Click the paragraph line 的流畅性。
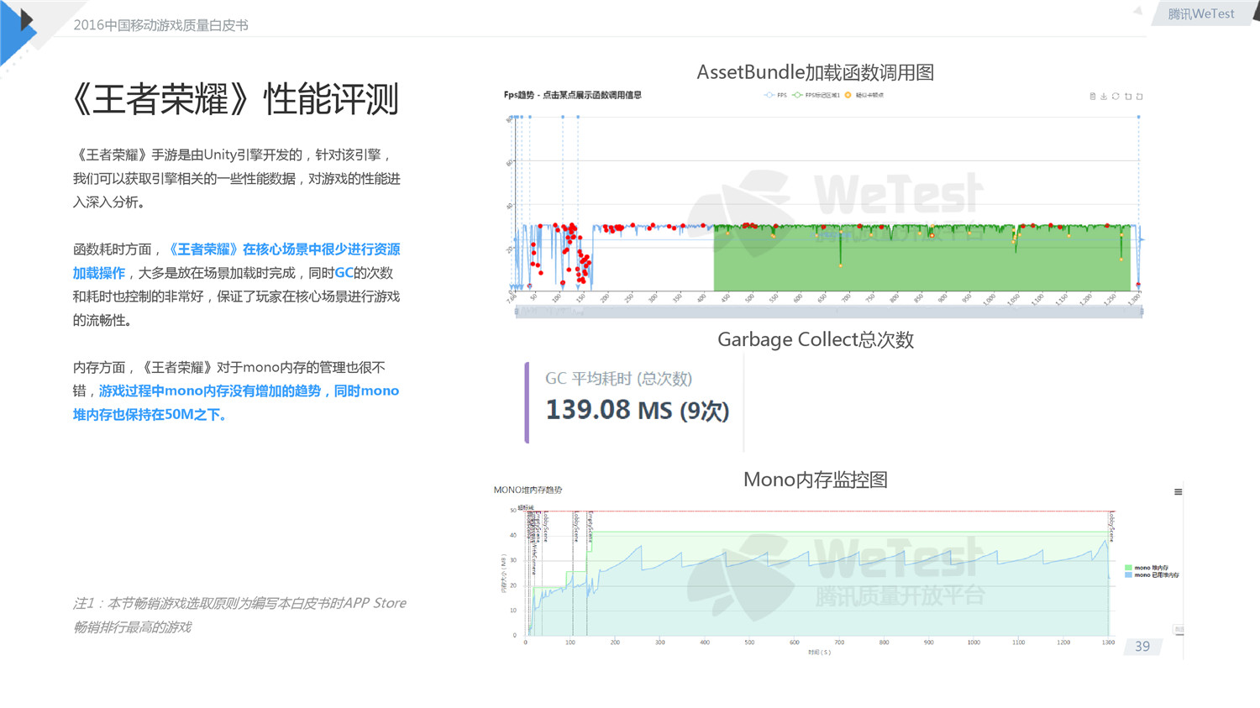1260x708 pixels. [x=102, y=320]
